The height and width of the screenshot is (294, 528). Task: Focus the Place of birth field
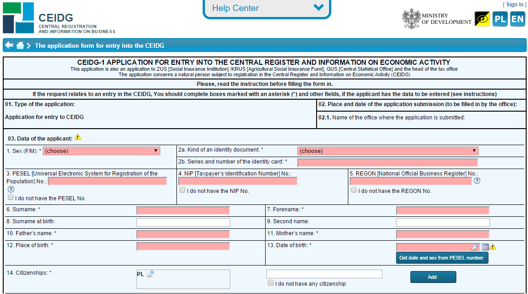pyautogui.click(x=183, y=247)
